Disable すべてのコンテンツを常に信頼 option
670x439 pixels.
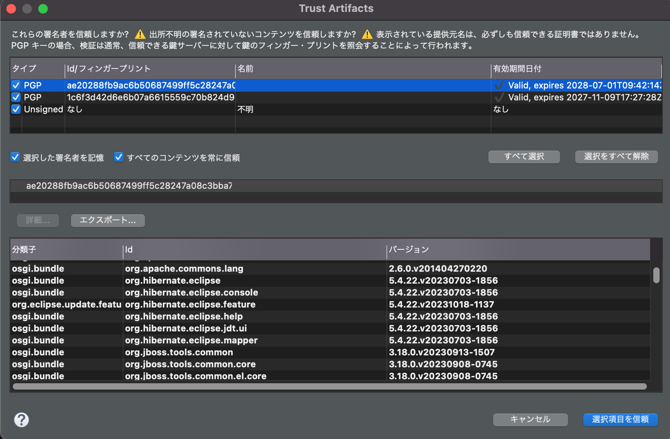tap(119, 157)
